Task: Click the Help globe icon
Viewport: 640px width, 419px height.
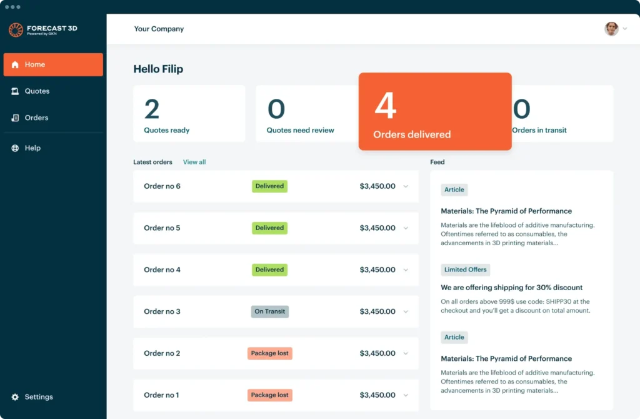Action: pos(15,148)
